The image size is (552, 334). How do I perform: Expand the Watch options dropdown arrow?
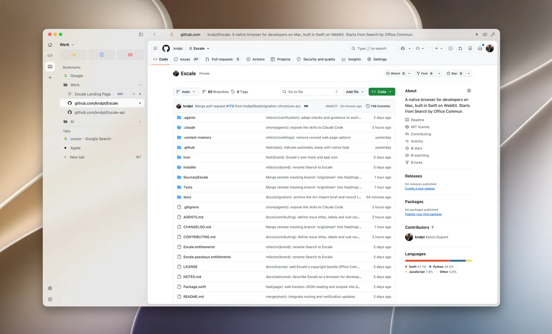[409, 73]
